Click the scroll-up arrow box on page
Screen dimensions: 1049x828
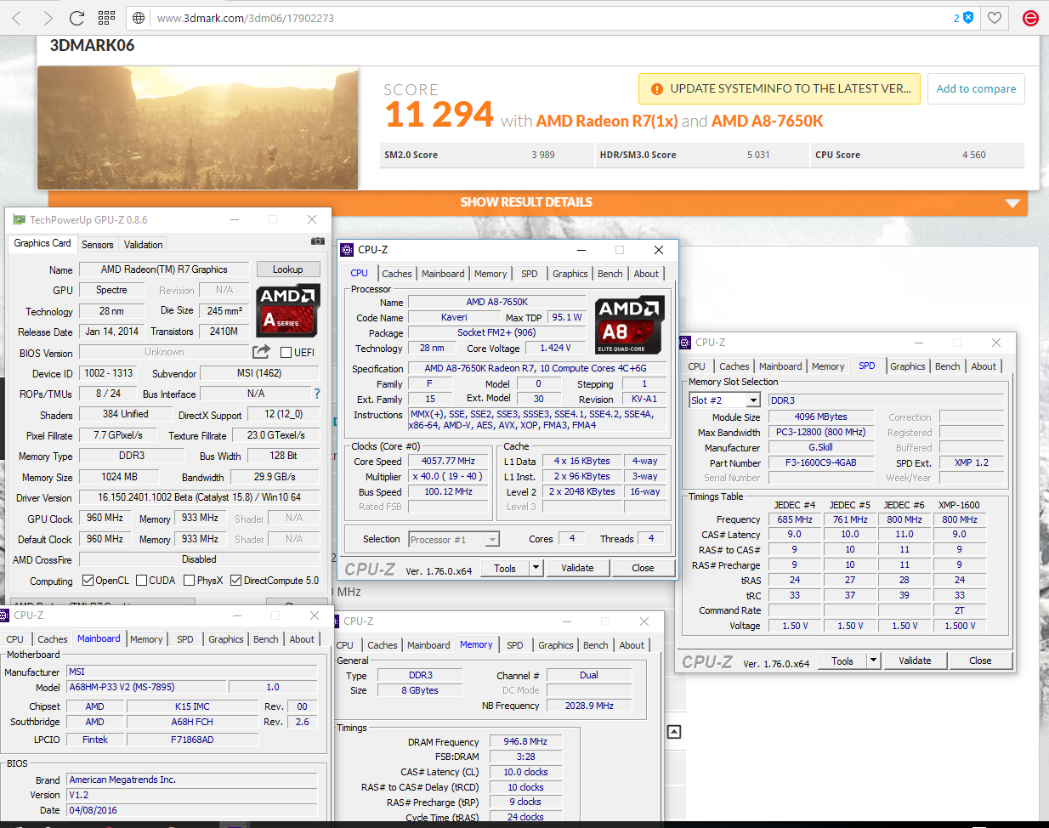(674, 732)
